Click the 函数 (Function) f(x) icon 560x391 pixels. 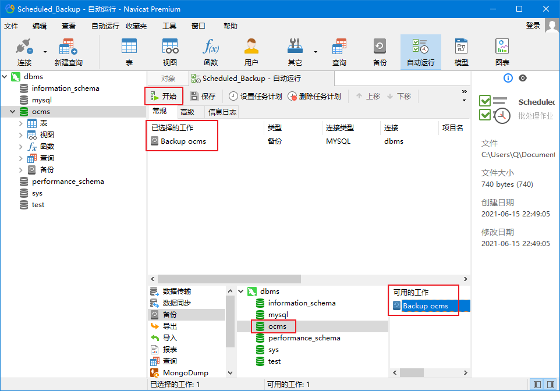click(210, 51)
